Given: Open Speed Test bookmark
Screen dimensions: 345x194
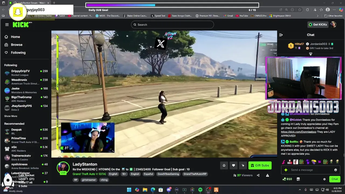Looking at the screenshot, I should coord(158,16).
